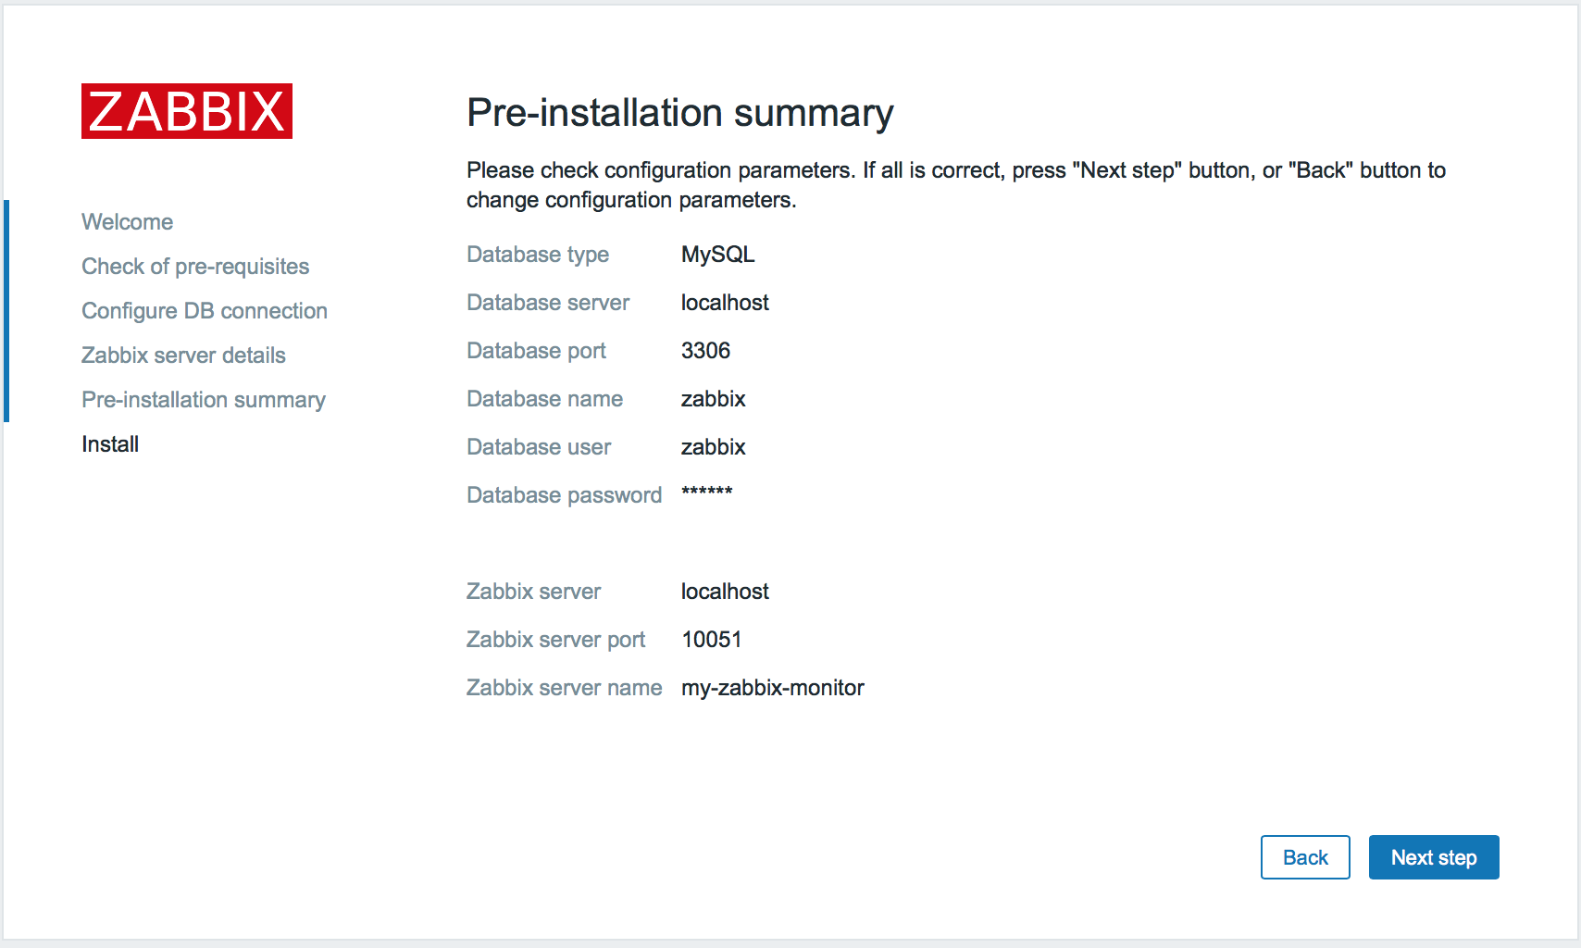Click the MySQL database type value
Image resolution: width=1581 pixels, height=948 pixels.
[718, 255]
